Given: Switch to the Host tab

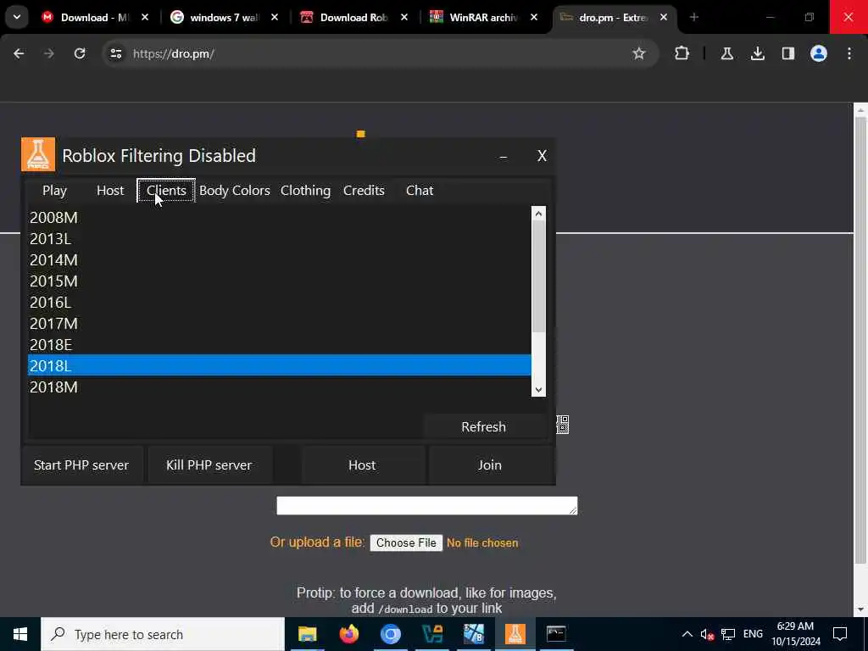Looking at the screenshot, I should (110, 191).
